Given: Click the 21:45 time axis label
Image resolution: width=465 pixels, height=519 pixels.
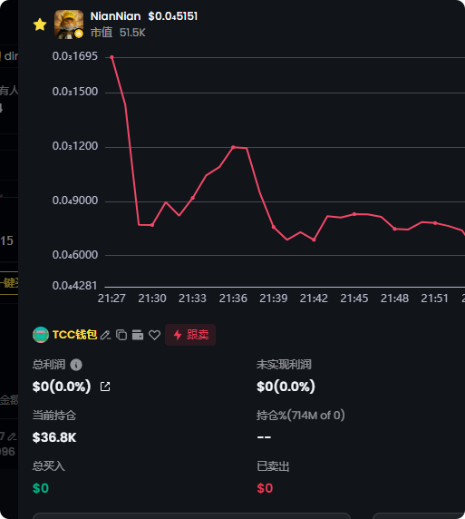Looking at the screenshot, I should click(x=354, y=299).
